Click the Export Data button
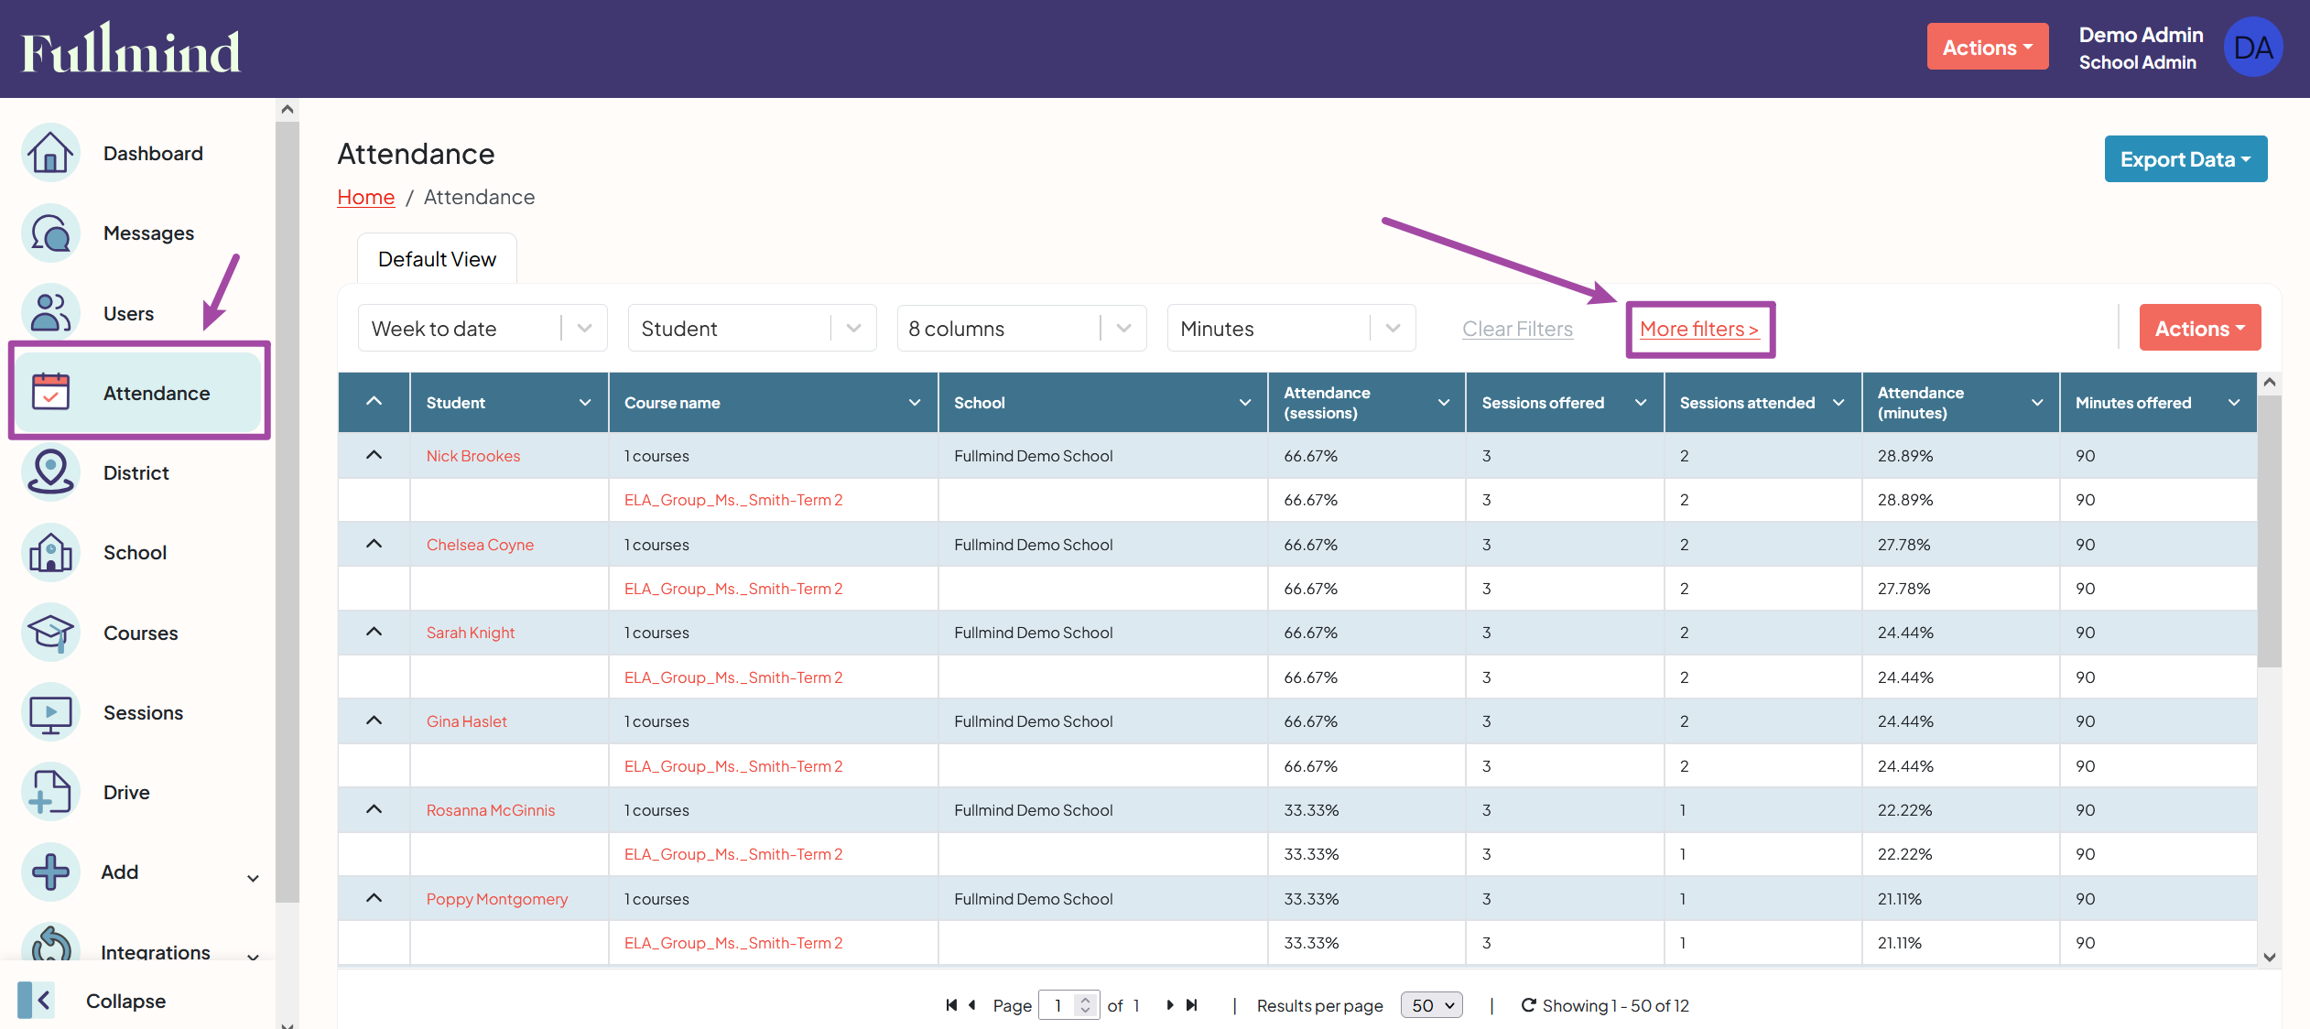Screen dimensions: 2310x1029 (x=2185, y=159)
